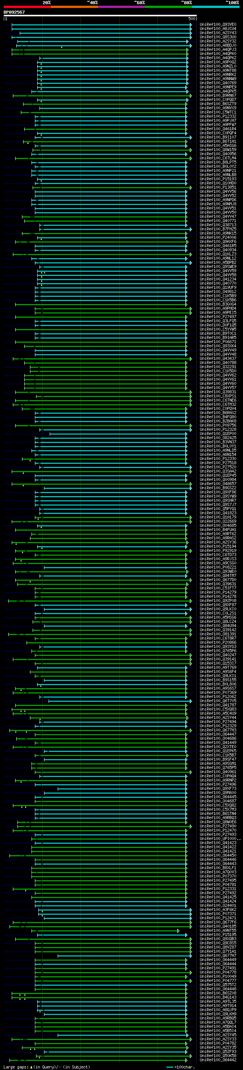
Task: Select the UniRef100_P24006 hit label
Action: point(218,238)
